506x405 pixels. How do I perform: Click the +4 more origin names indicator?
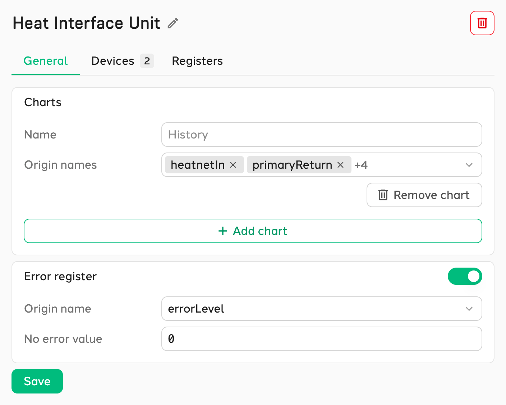coord(361,165)
